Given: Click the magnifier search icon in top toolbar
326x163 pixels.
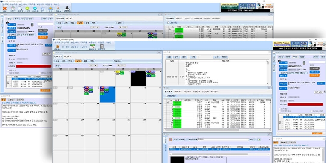Looking at the screenshot, I should [20, 8].
